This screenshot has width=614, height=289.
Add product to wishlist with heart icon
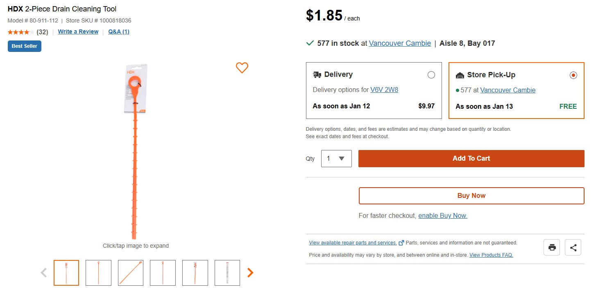click(242, 67)
